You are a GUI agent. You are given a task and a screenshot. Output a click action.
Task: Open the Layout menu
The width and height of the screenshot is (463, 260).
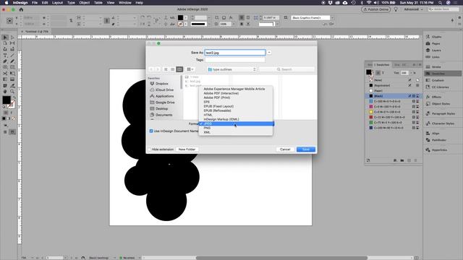click(x=57, y=3)
